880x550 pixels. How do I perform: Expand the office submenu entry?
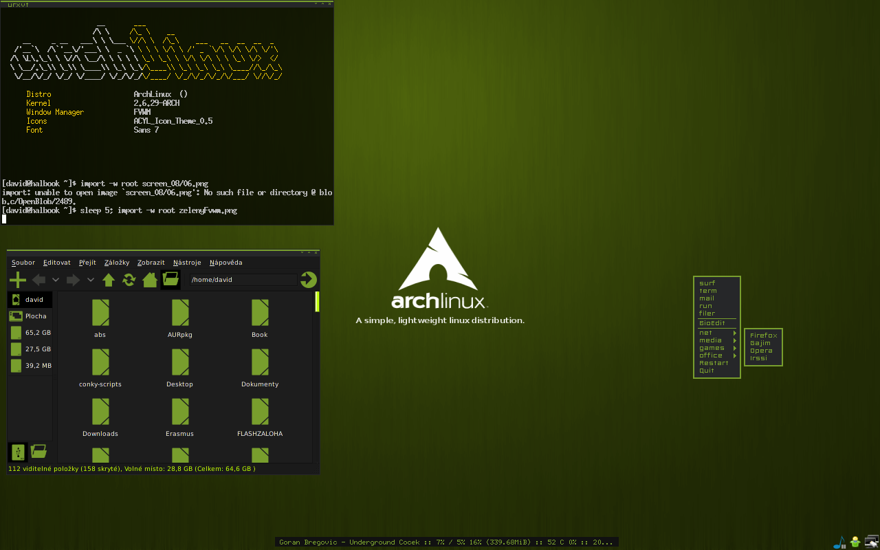(717, 355)
